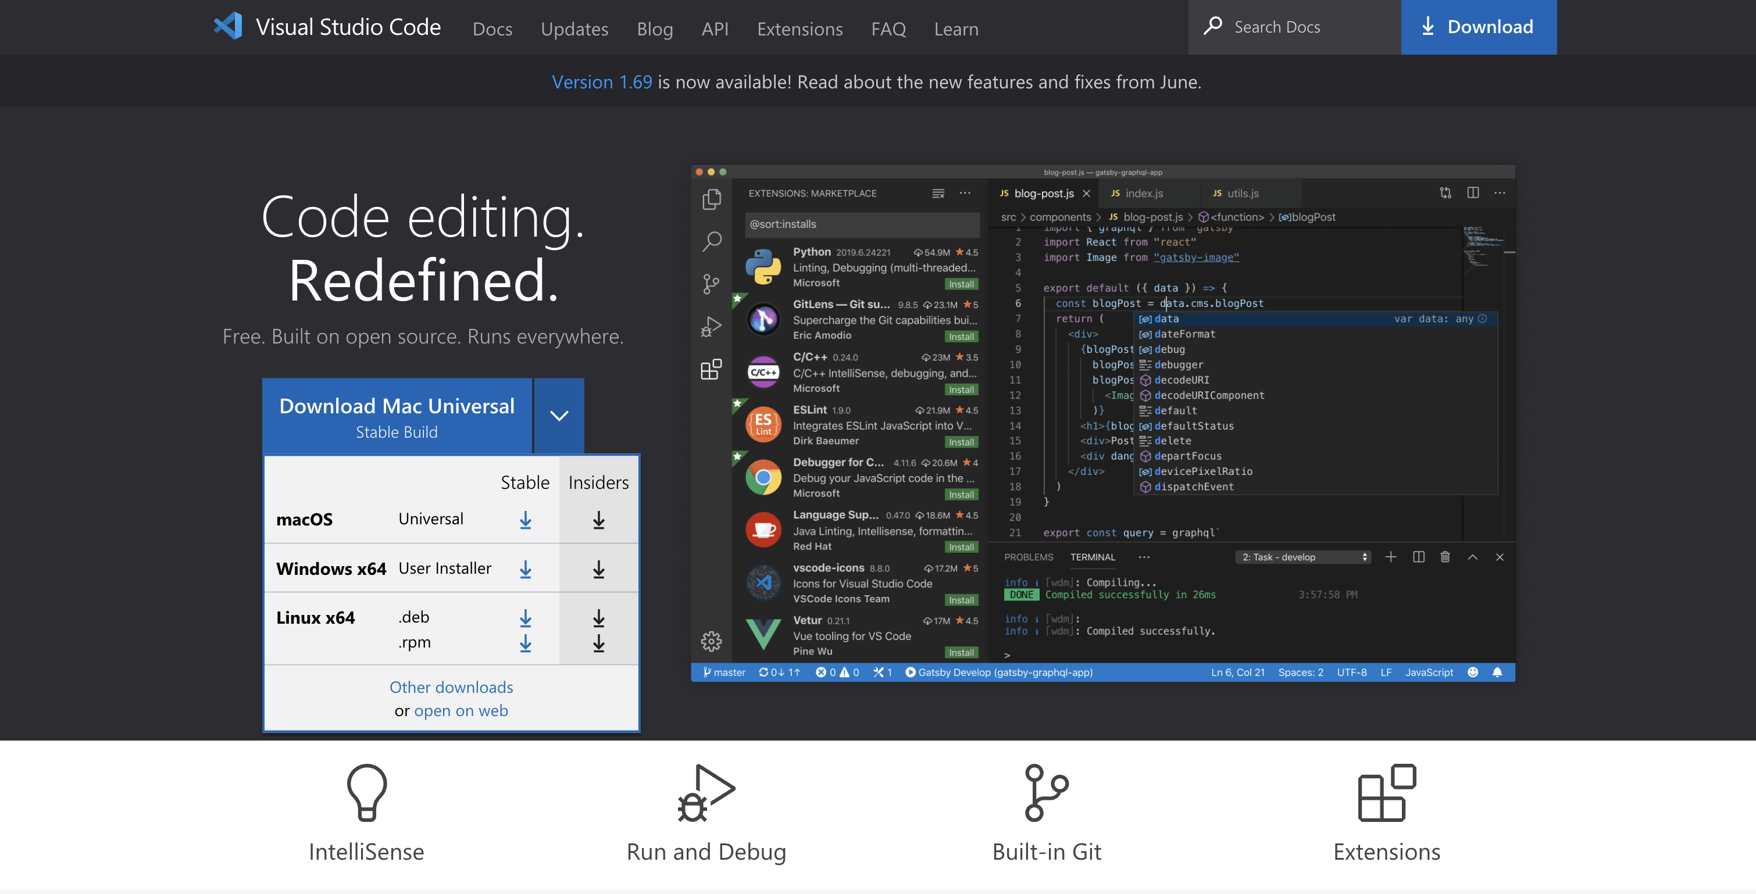Open the ellipsis menu next to TERMINAL tab

click(1144, 557)
